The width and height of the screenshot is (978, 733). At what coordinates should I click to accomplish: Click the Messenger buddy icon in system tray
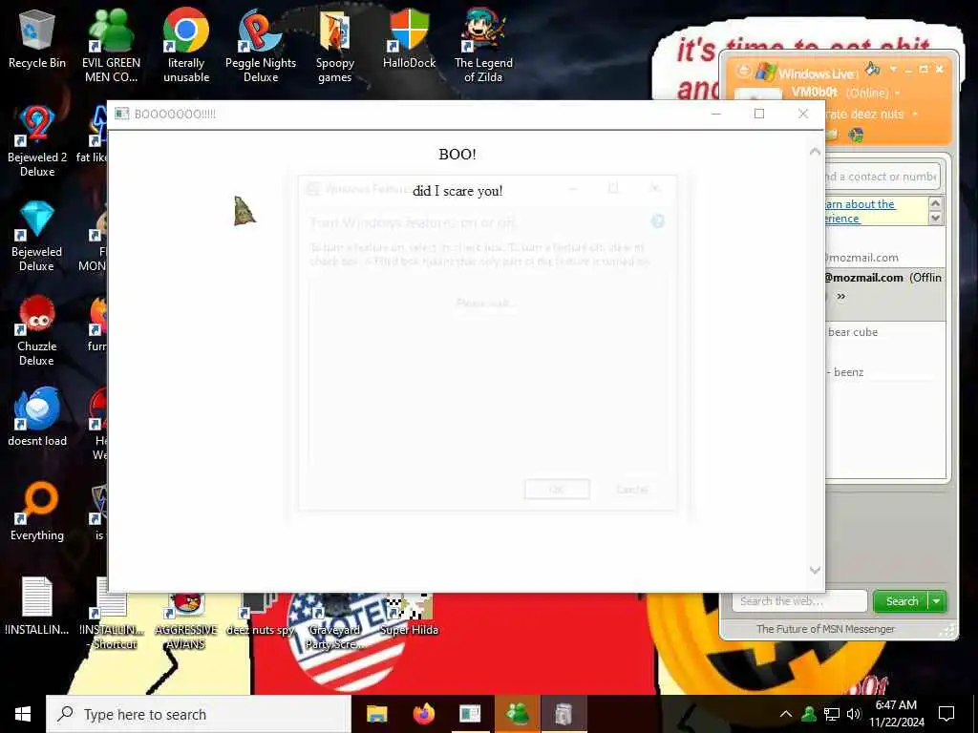[809, 714]
